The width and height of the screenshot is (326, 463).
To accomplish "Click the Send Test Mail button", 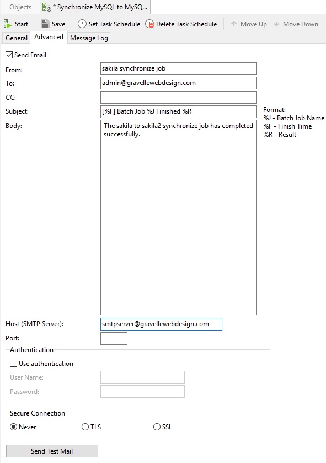I will (52, 451).
